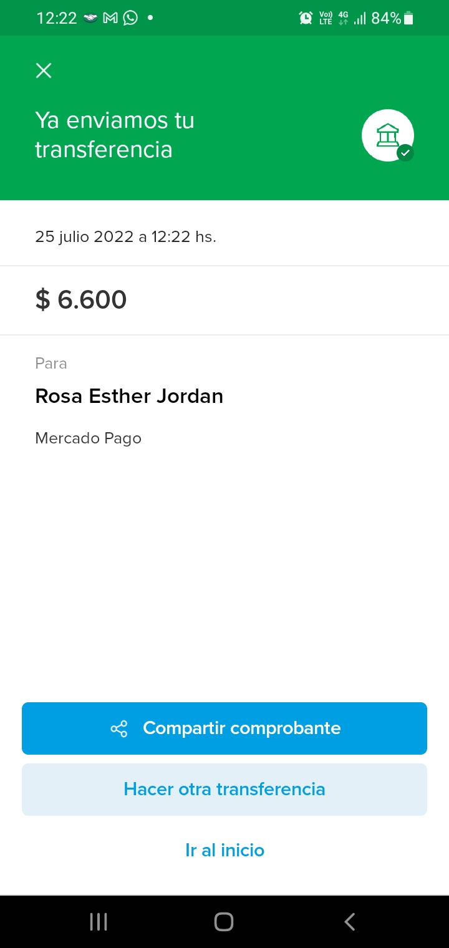Tap the alarm icon in status bar
Screen dimensions: 449x948
[x=306, y=18]
